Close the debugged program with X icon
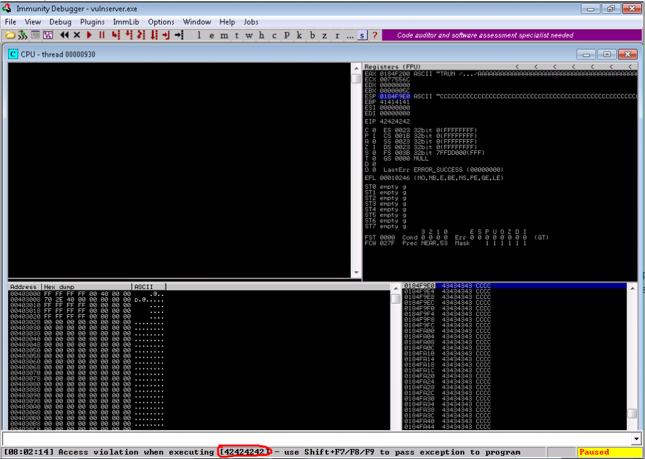 click(x=76, y=35)
